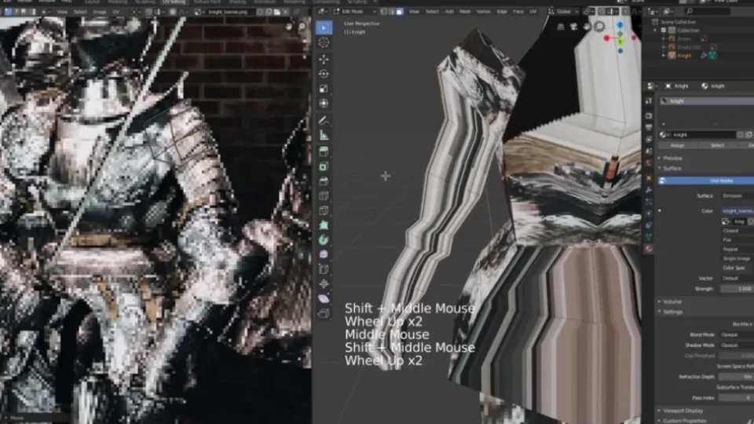This screenshot has width=754, height=424.
Task: Select the Spin tool
Action: click(x=324, y=239)
